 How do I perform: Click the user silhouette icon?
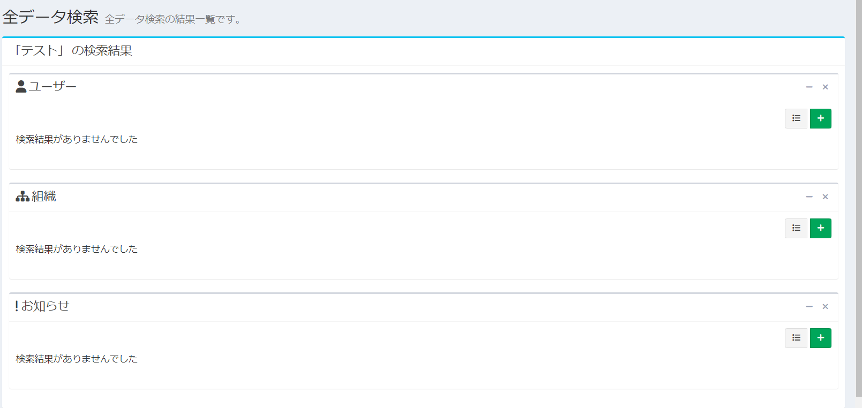pos(21,87)
